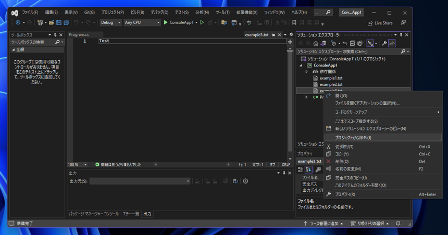This screenshot has width=448, height=235.
Task: Start without debugging using outlined play icon
Action: (x=202, y=22)
